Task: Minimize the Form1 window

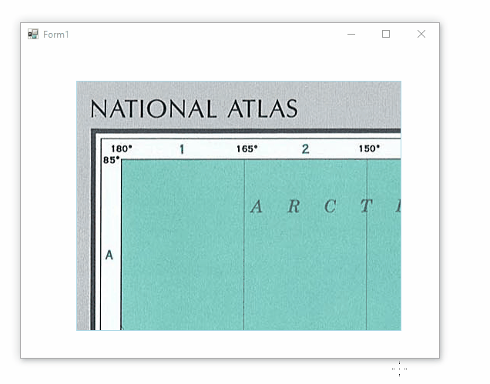Action: 351,34
